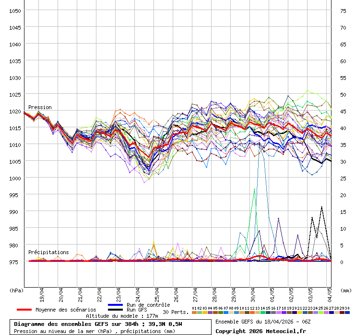This screenshot has width=355, height=335.
Task: Click the Diagramme des ensembles GEFS title
Action: (98, 324)
